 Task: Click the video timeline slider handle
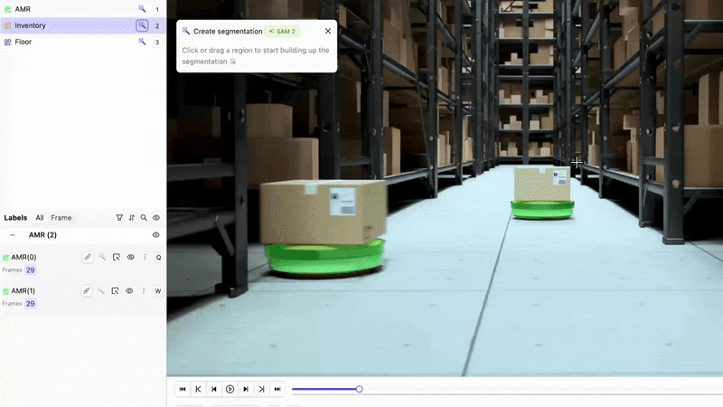(359, 389)
